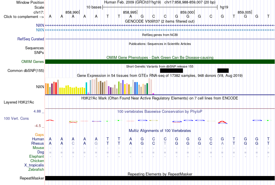Open the 'OMIM Gene Phenotypes' track title

click(x=160, y=57)
